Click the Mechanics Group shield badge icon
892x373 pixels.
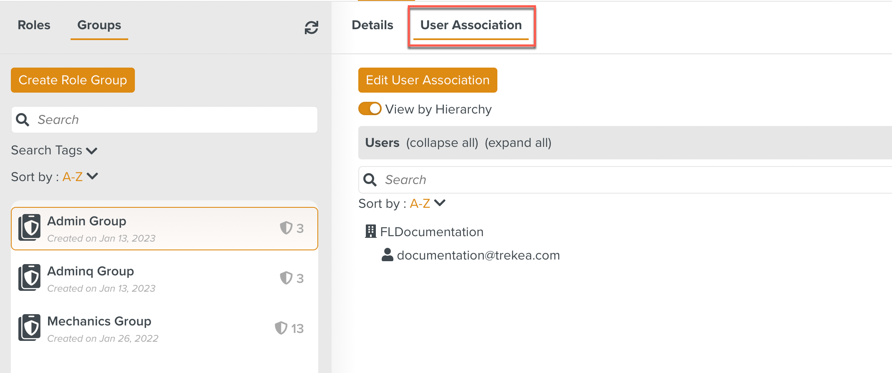[30, 328]
